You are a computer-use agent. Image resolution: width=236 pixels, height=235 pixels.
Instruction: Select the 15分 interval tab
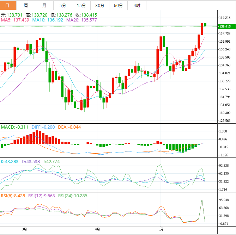pos(81,5)
